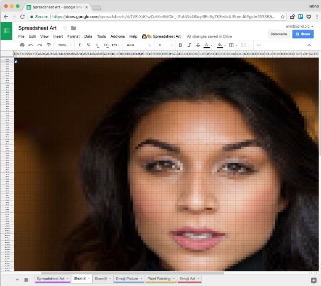The image size is (321, 286).
Task: Open the borders menu
Action: (x=231, y=45)
